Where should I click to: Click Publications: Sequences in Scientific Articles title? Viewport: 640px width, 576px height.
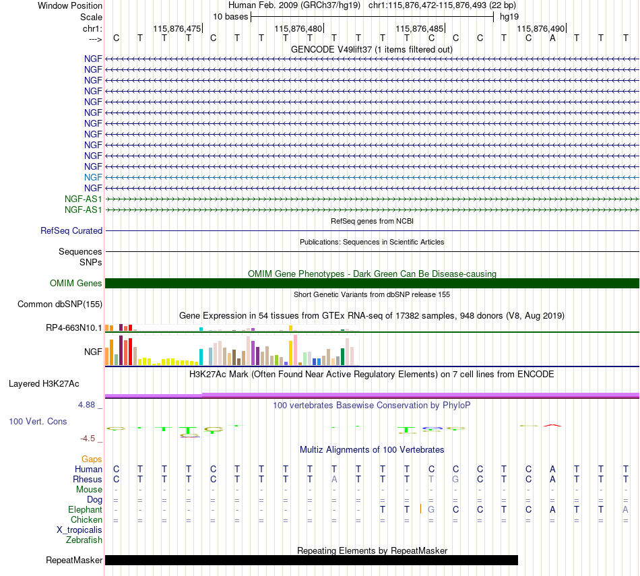(372, 242)
